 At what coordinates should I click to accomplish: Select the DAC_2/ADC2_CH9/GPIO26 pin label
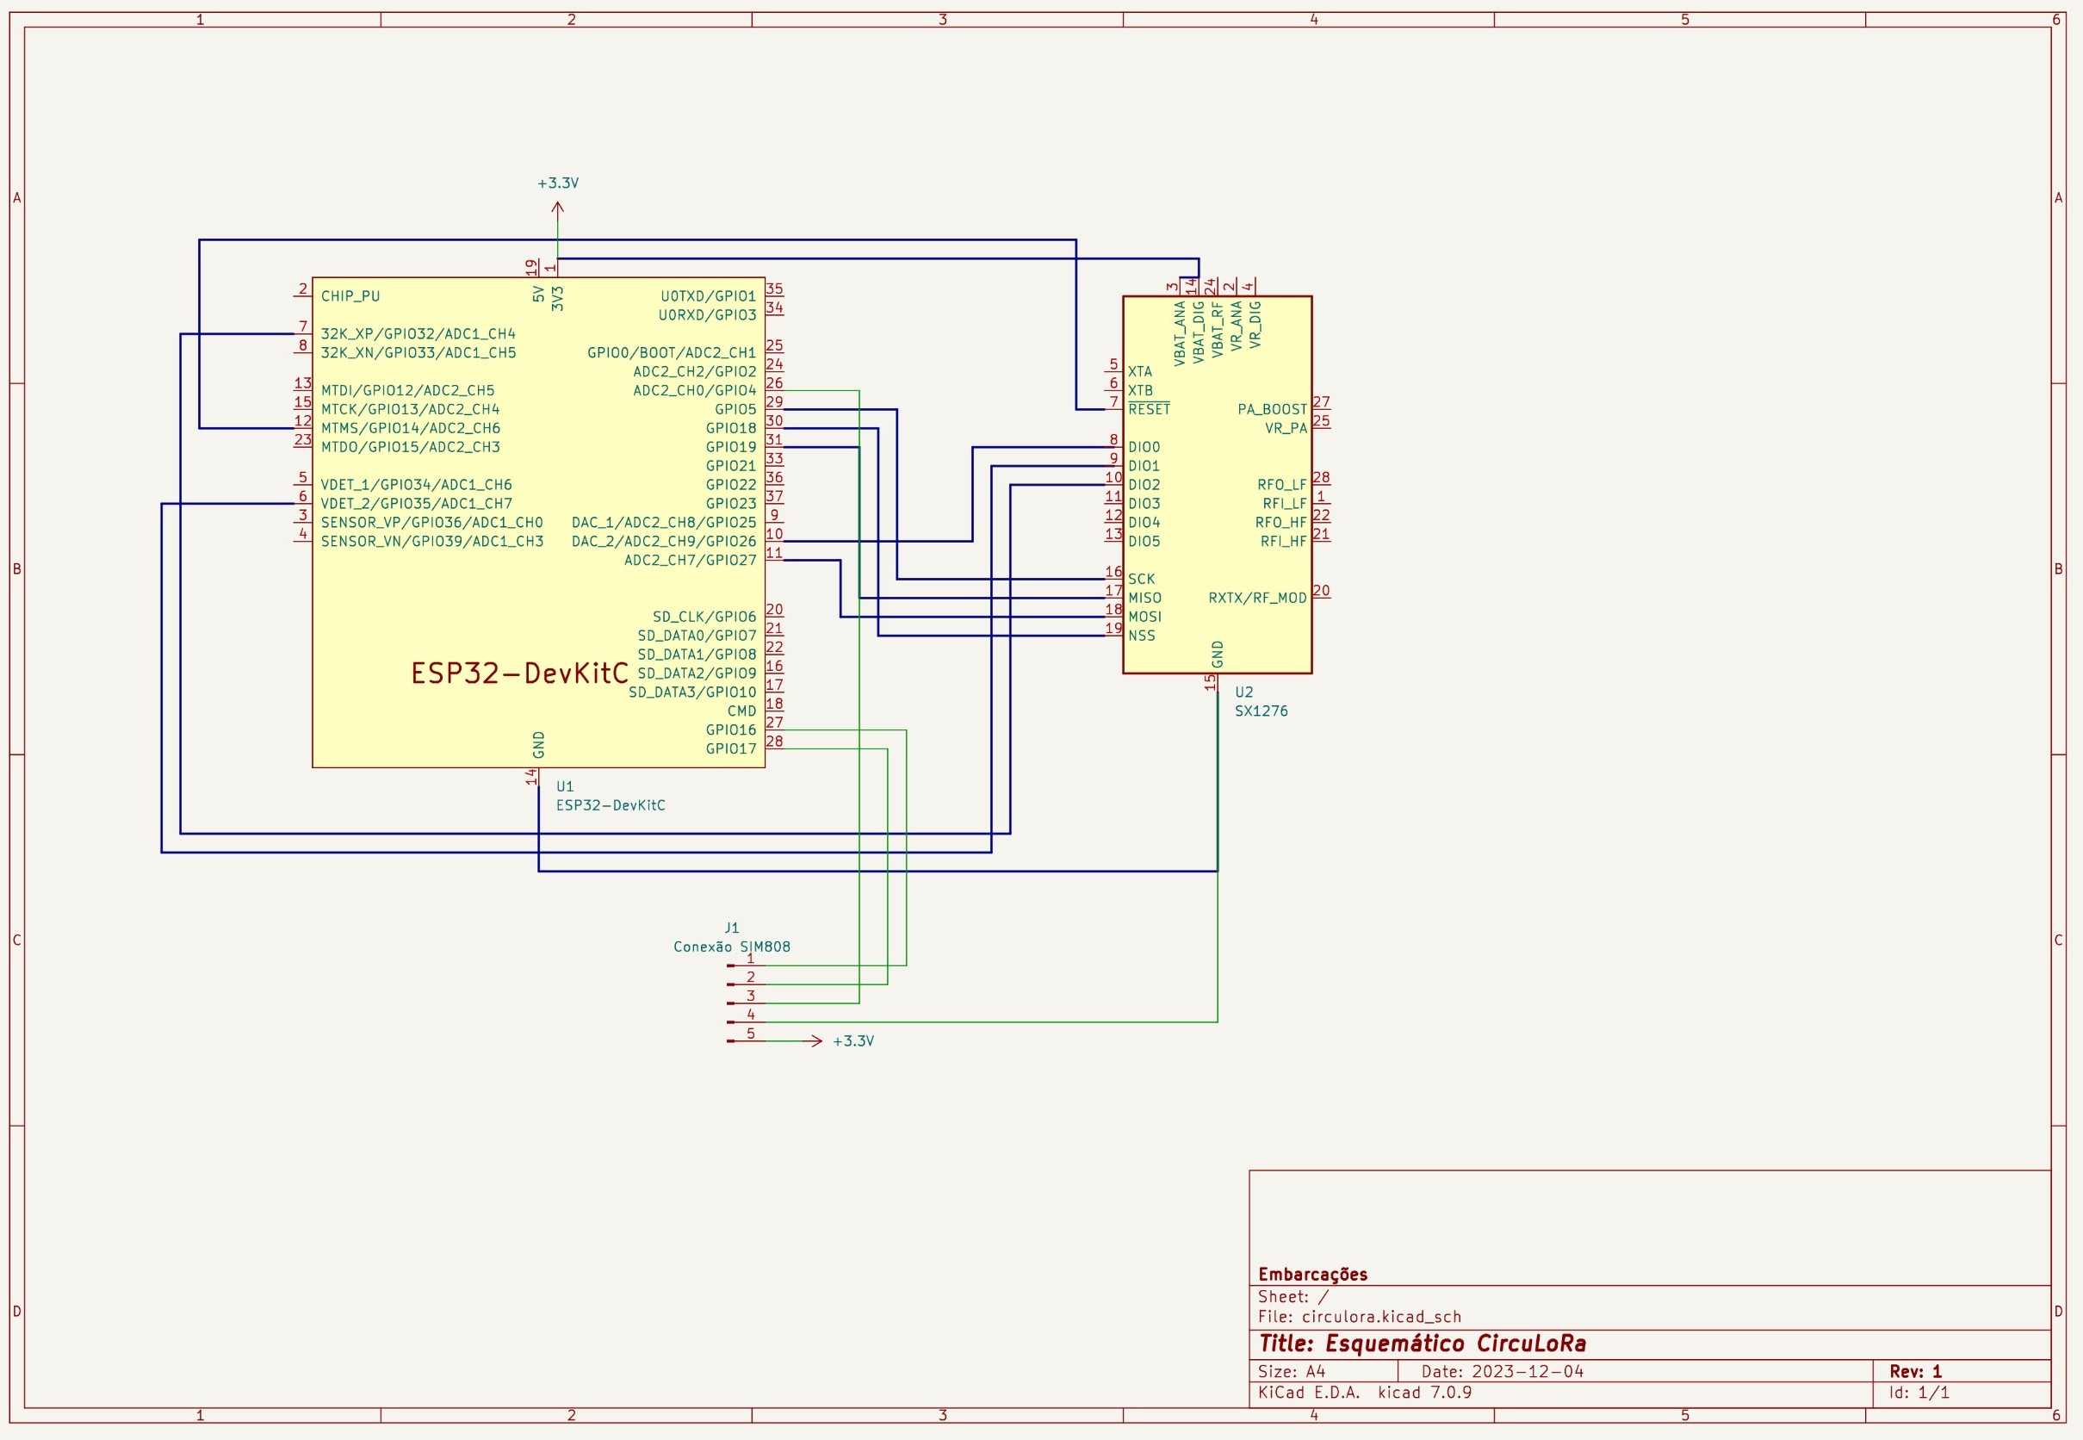pos(664,542)
